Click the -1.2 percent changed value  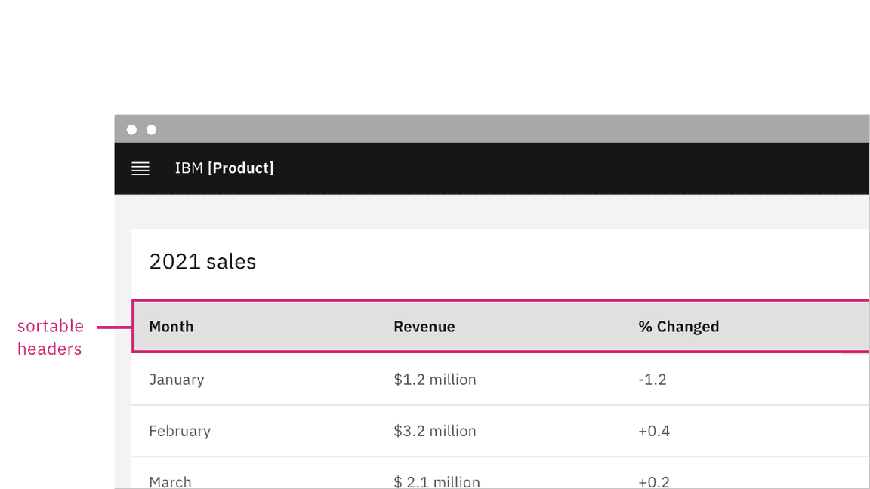(652, 380)
